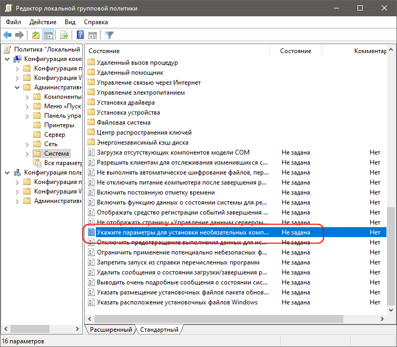Viewport: 397px width, 347px height.
Task: Select Удаленный помощник folder row
Action: click(x=236, y=73)
